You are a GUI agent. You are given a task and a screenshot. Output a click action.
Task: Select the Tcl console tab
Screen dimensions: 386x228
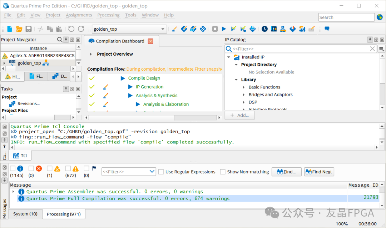(20, 156)
